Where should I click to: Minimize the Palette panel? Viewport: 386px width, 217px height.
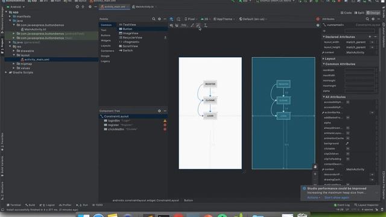tap(165, 19)
